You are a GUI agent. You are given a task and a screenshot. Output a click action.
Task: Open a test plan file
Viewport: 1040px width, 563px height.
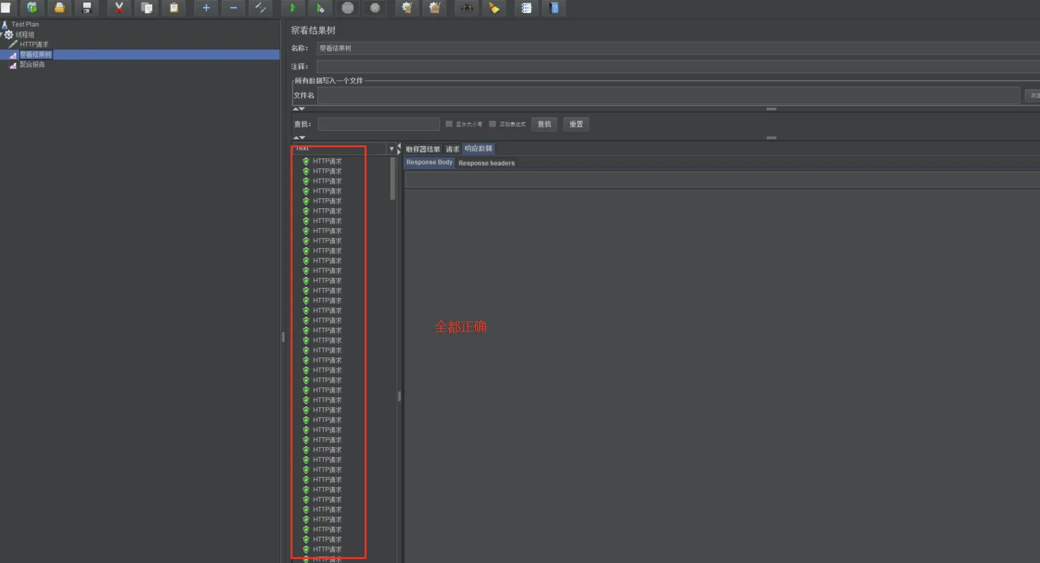[x=59, y=8]
